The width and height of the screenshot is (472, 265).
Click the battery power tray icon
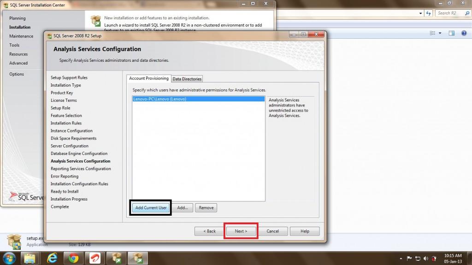434,259
